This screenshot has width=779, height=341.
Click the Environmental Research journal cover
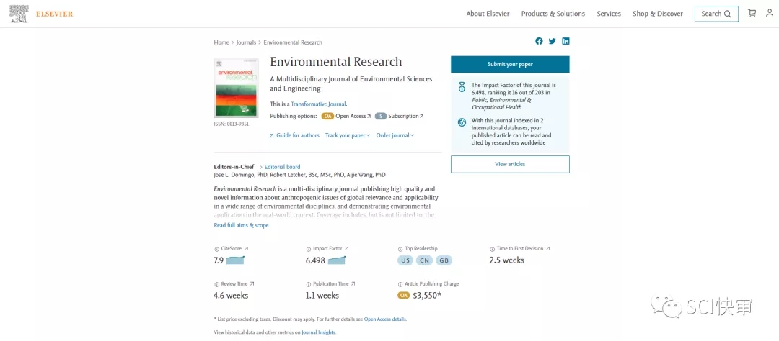coord(236,88)
